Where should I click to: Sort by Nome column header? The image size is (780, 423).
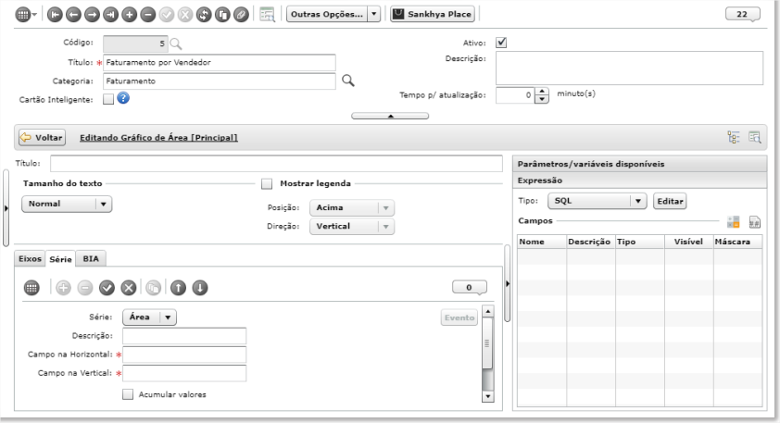click(x=541, y=242)
